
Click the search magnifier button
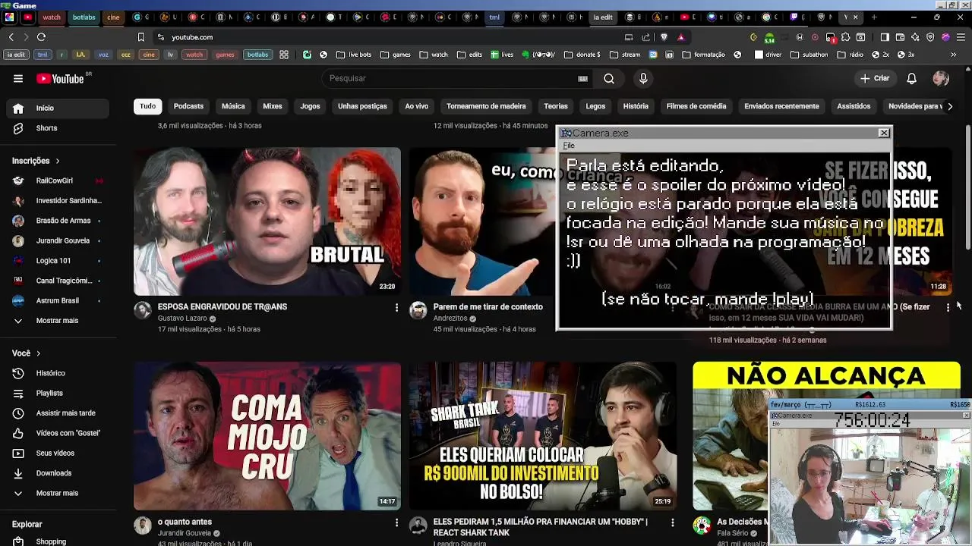point(609,78)
